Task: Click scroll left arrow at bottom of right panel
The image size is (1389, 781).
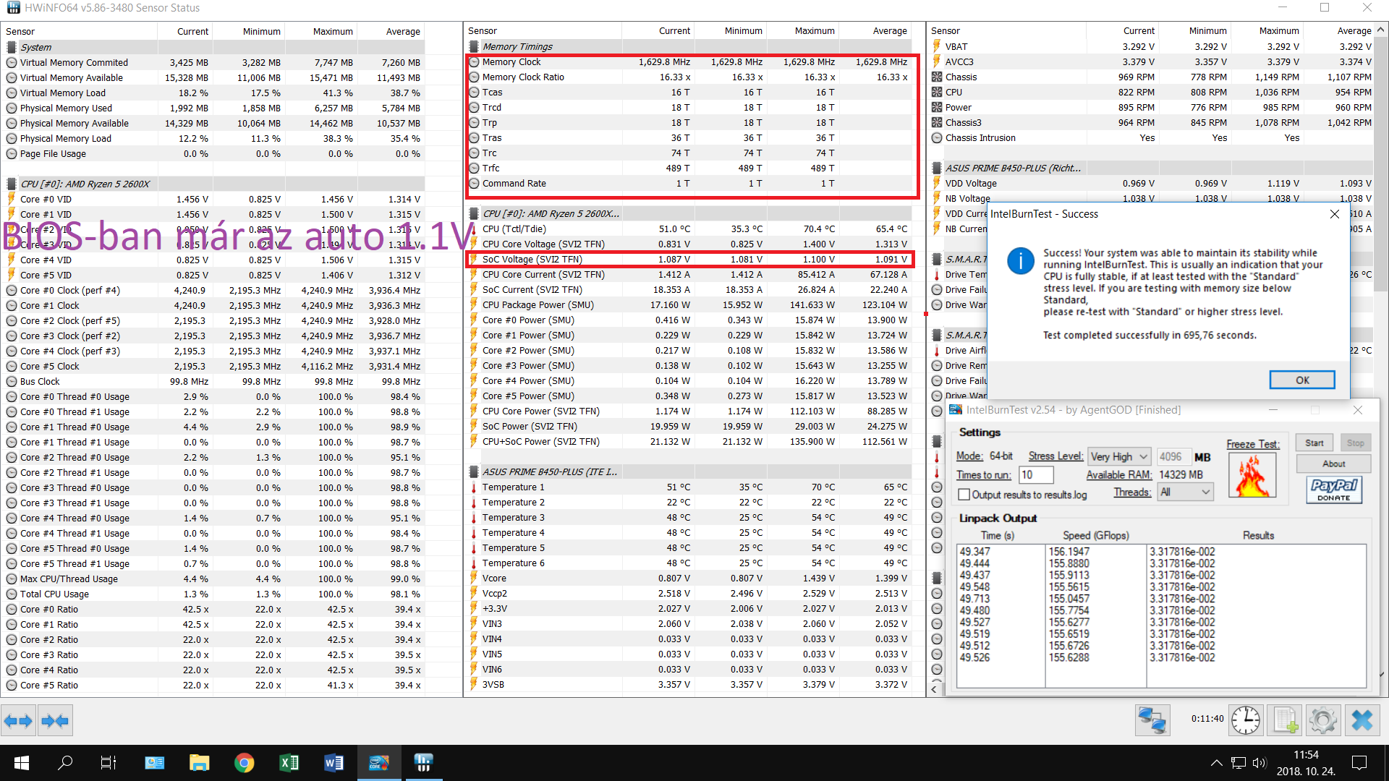Action: point(935,689)
